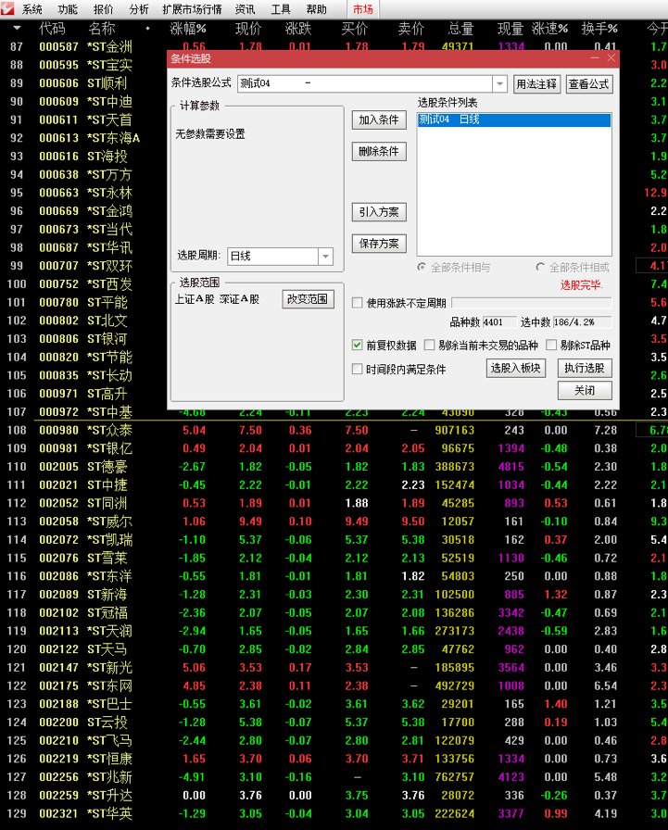Close the 条件选股 dialog with X
Image resolution: width=668 pixels, height=830 pixels.
[611, 57]
